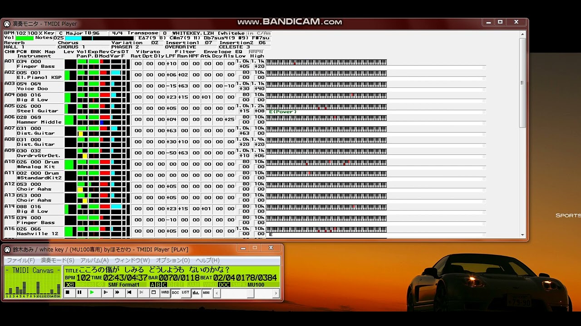Image resolution: width=581 pixels, height=326 pixels.
Task: Switch the player to MINI mode
Action: click(207, 293)
